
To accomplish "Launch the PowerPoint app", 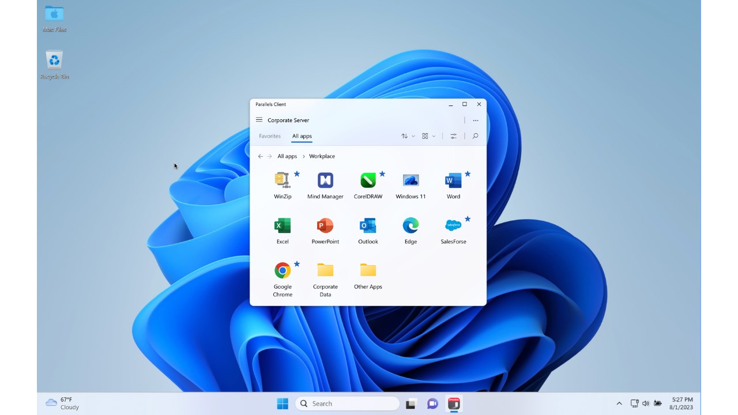I will [325, 231].
